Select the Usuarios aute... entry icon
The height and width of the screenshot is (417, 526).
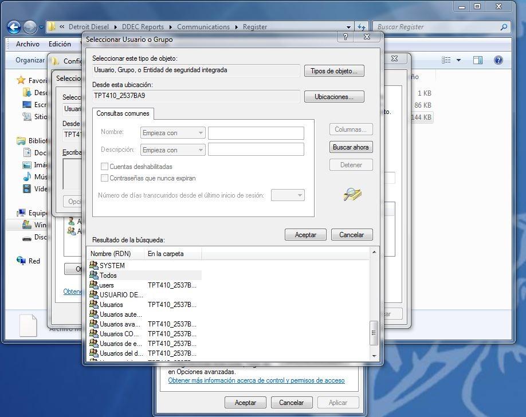(x=93, y=314)
